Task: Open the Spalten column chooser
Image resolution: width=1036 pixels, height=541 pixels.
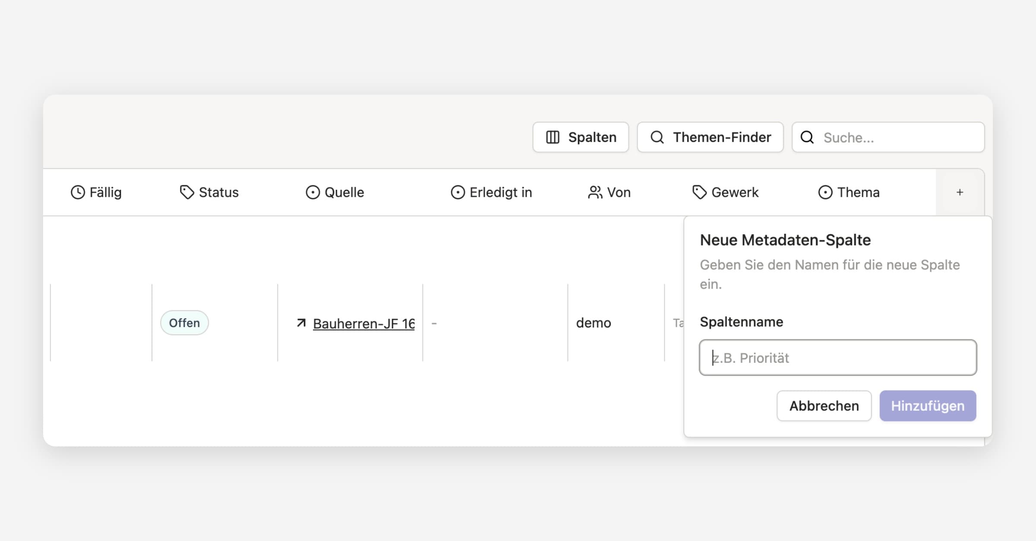Action: 581,138
